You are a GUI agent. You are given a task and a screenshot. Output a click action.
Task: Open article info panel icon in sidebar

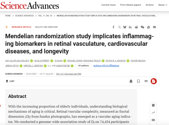pos(153,105)
